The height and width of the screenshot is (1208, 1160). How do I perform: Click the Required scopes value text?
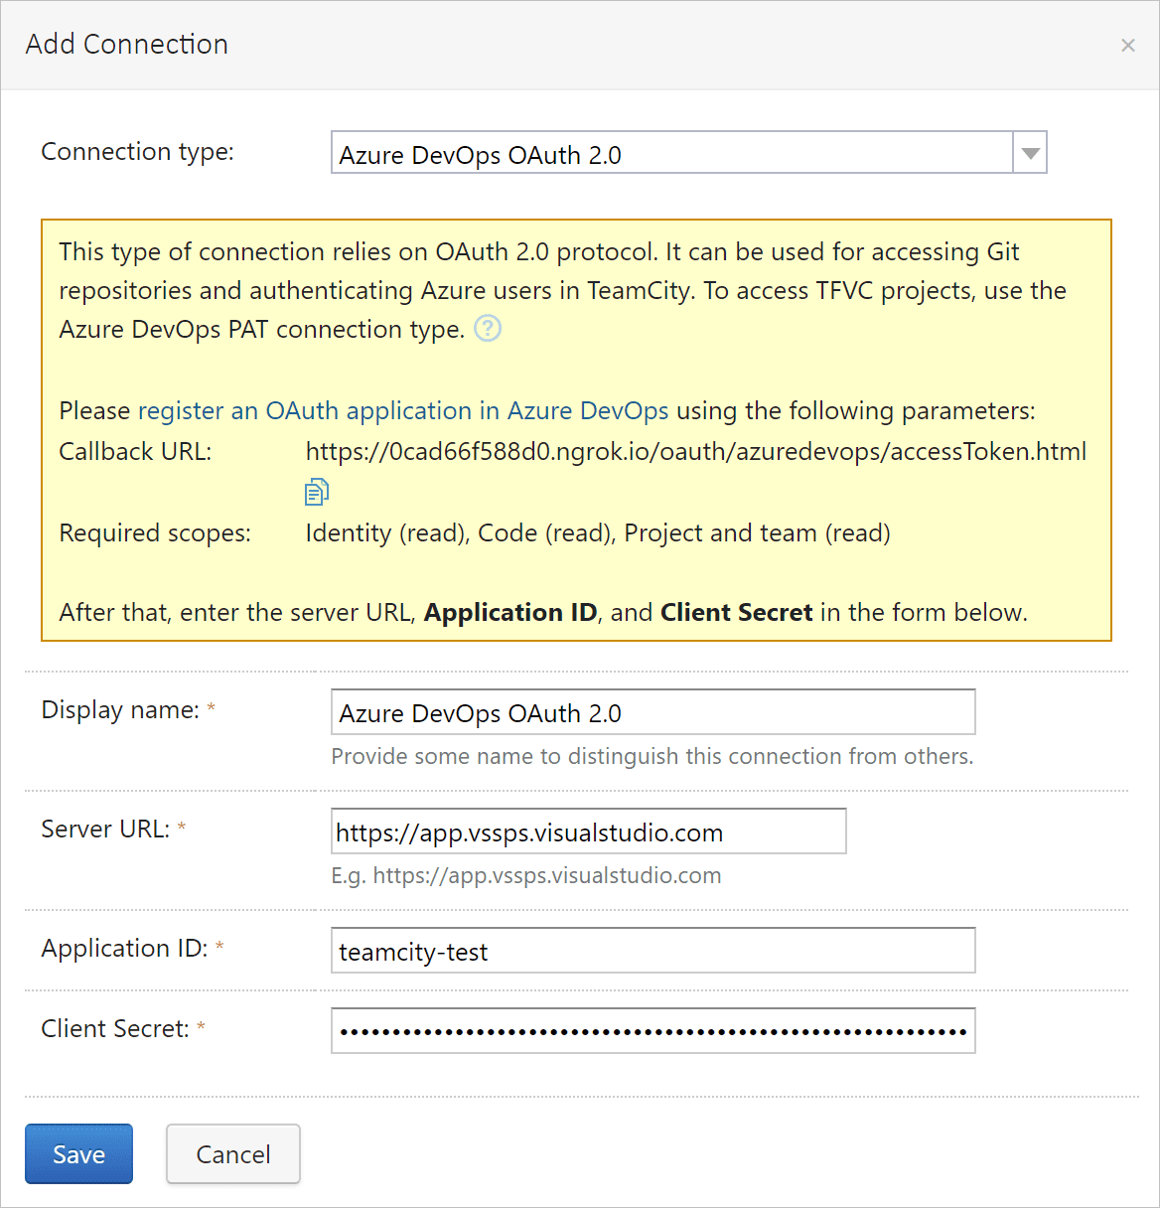tap(598, 532)
